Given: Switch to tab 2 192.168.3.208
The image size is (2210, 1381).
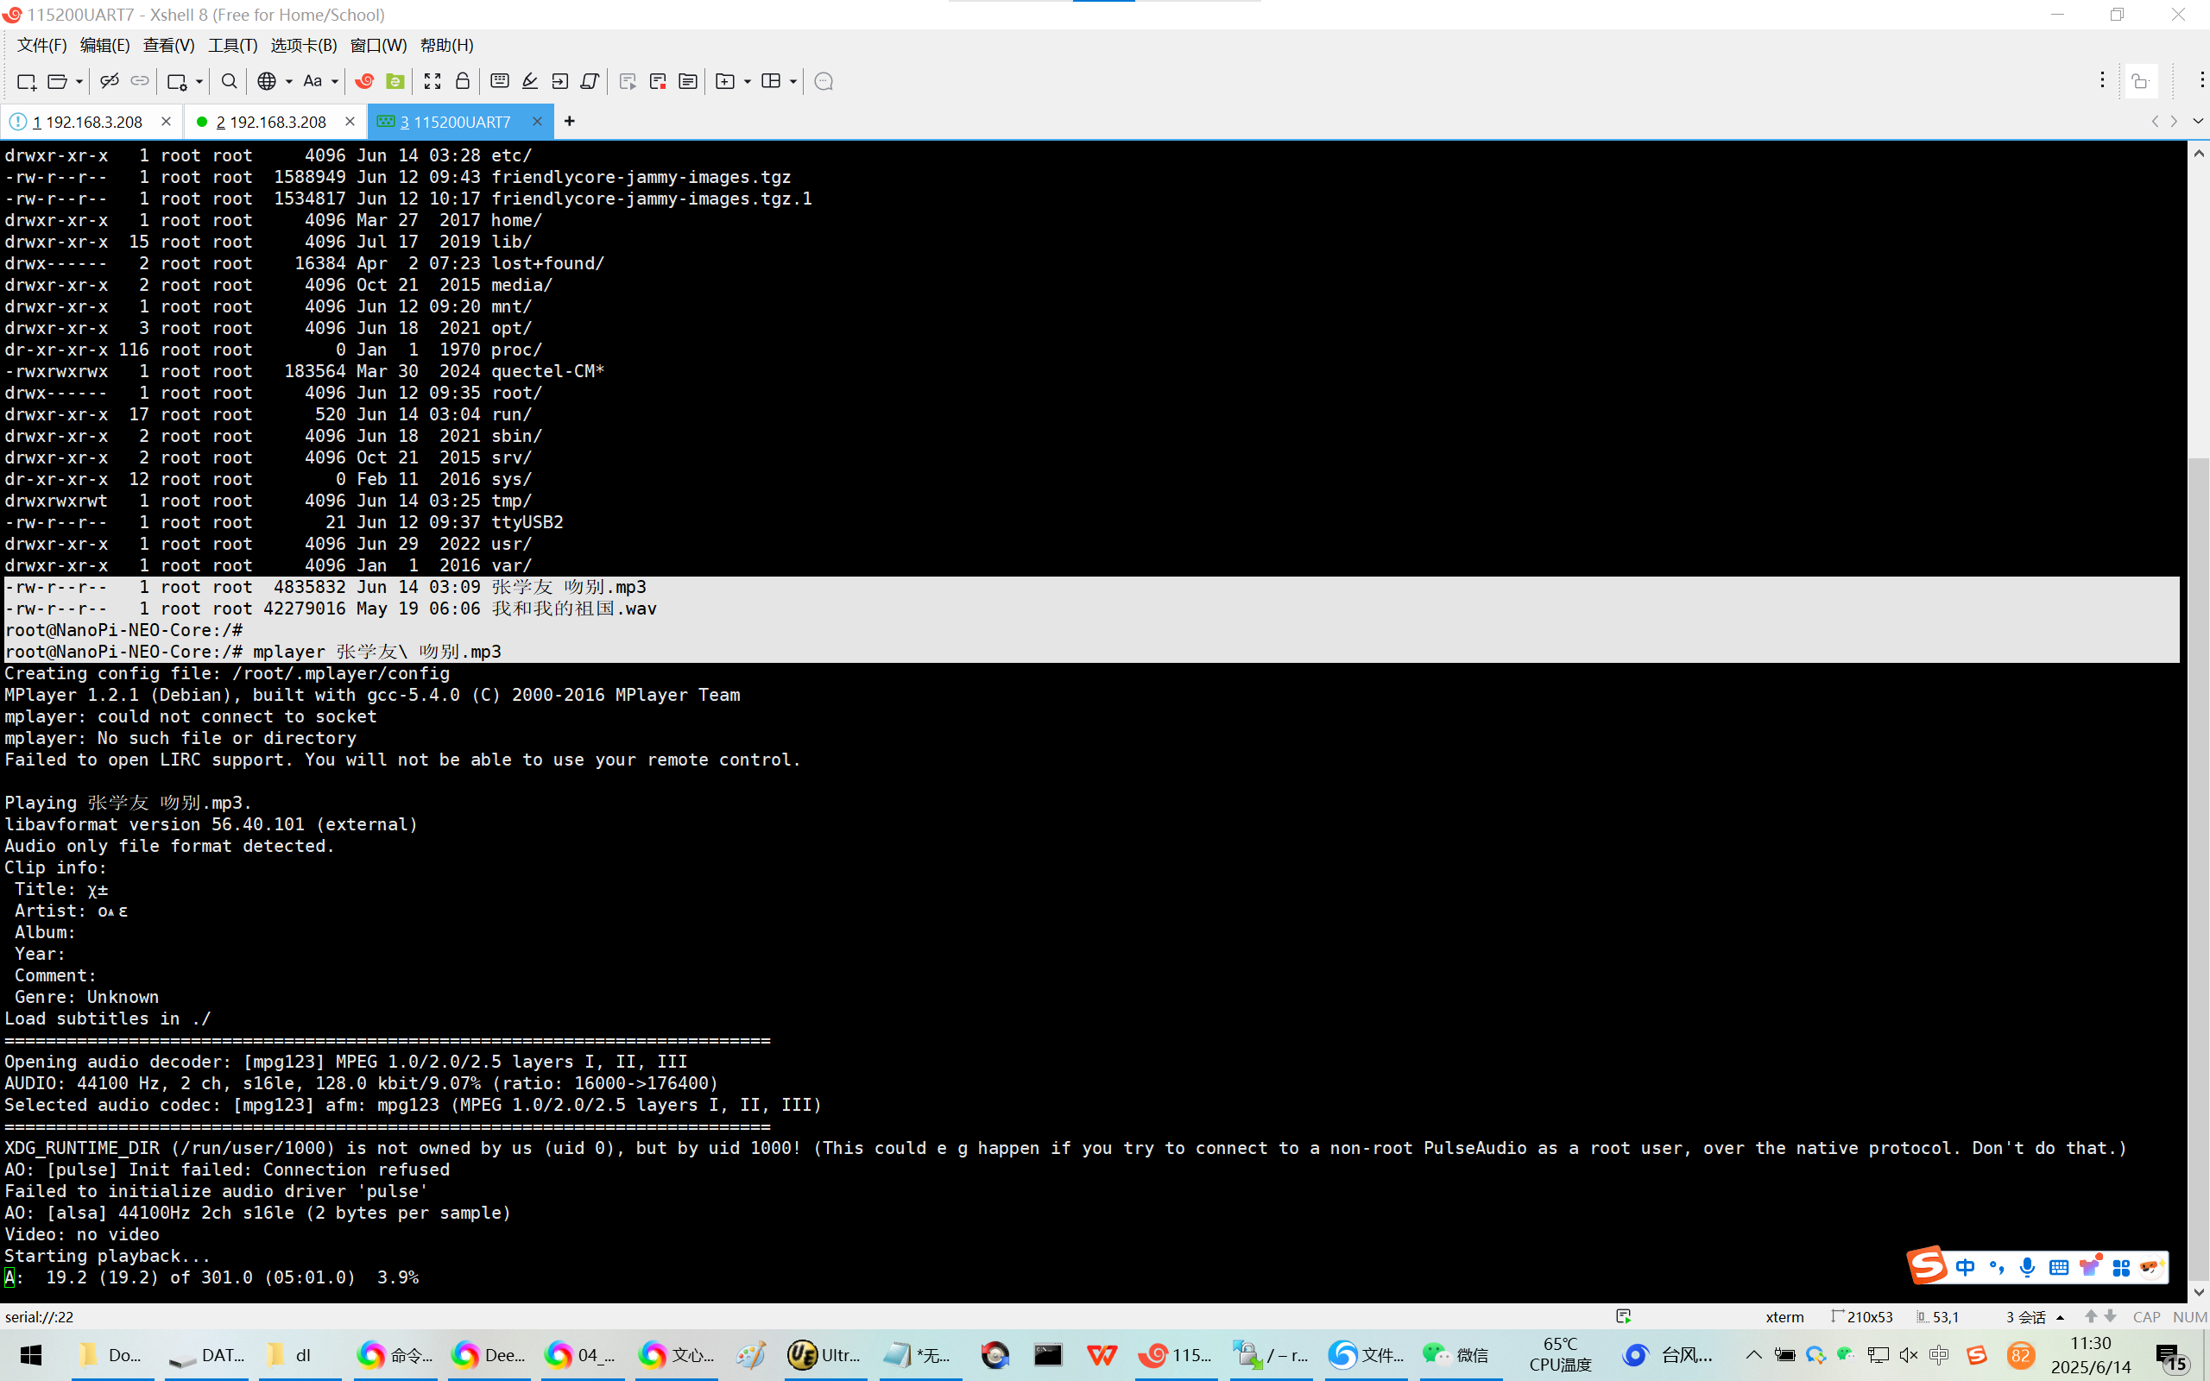Looking at the screenshot, I should pos(270,122).
